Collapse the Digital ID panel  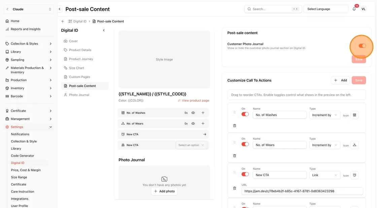pyautogui.click(x=104, y=30)
